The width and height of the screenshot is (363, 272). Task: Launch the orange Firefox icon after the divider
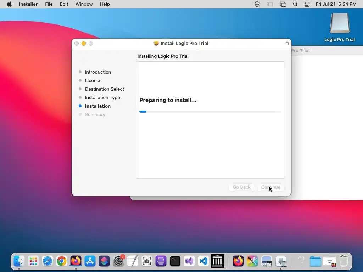coord(238,261)
